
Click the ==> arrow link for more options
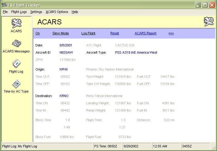(x=171, y=33)
